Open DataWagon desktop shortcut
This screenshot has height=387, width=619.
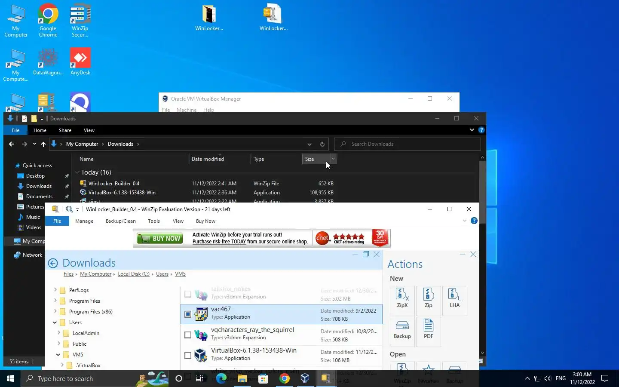(x=48, y=62)
